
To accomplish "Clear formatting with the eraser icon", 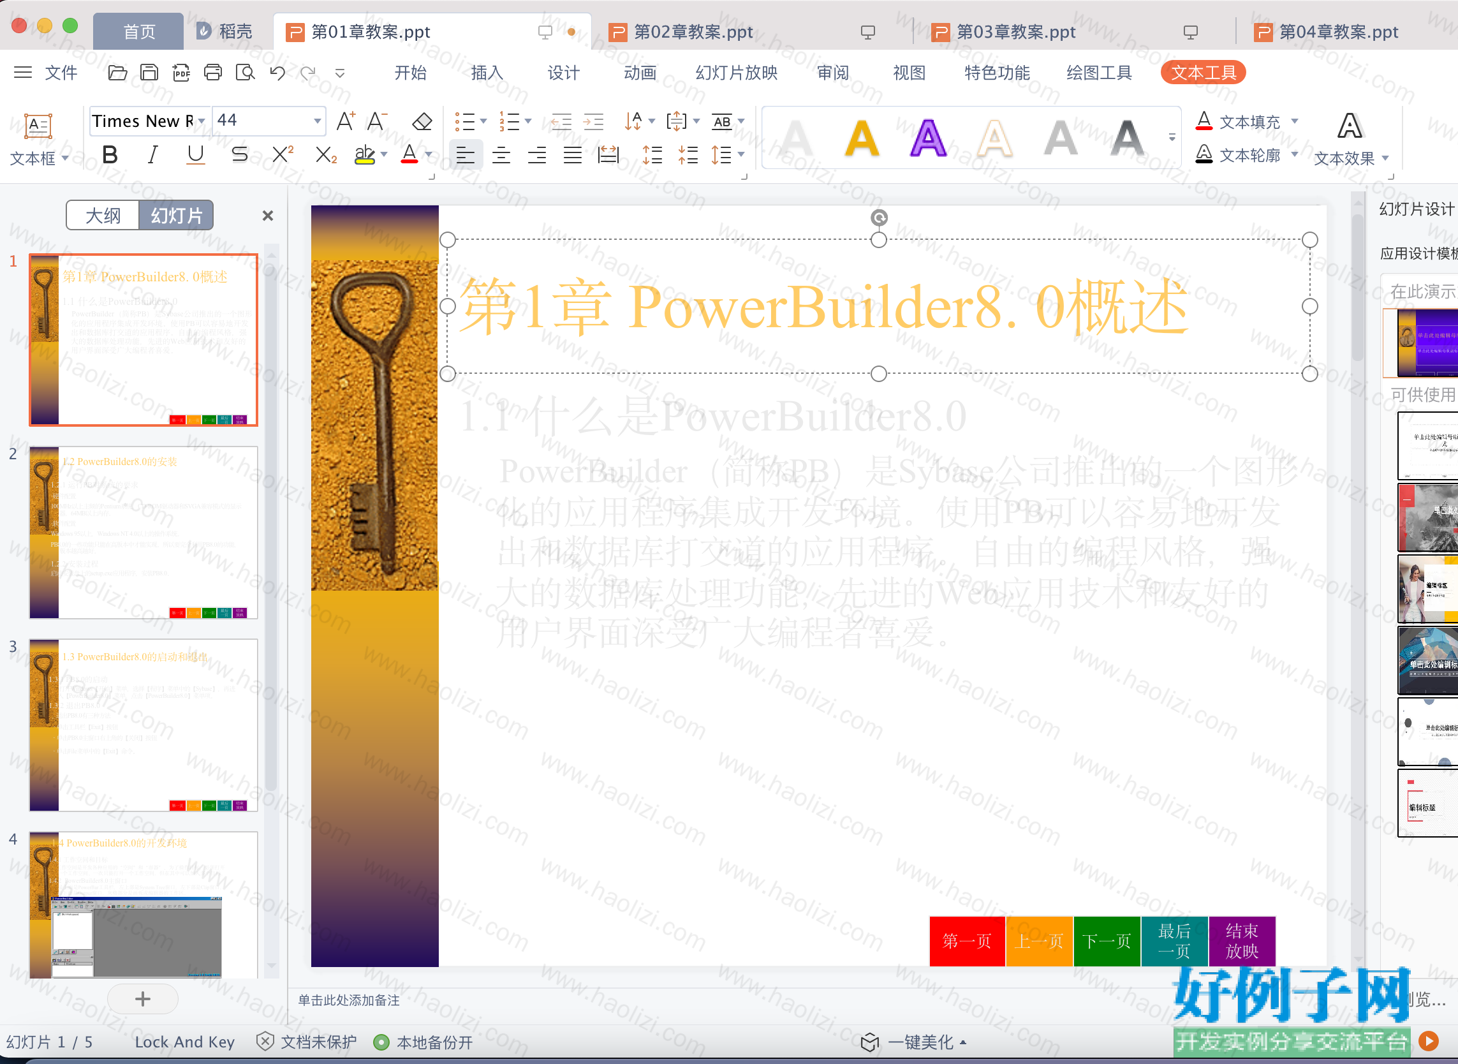I will [422, 121].
